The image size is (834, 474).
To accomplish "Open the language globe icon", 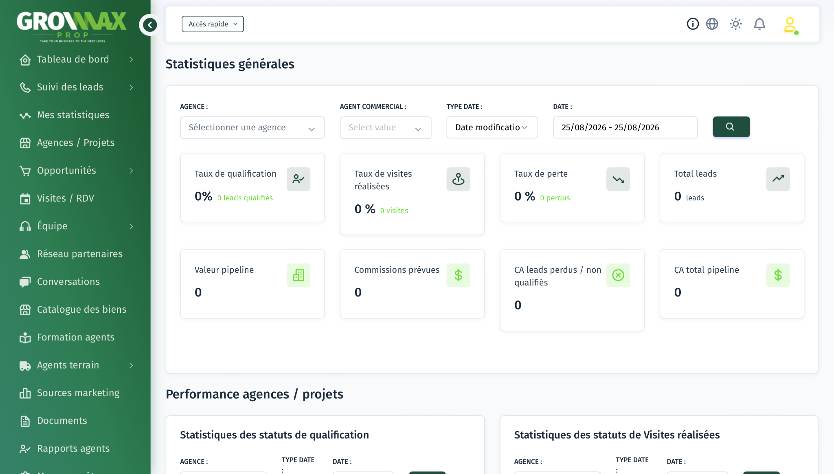I will pyautogui.click(x=712, y=24).
